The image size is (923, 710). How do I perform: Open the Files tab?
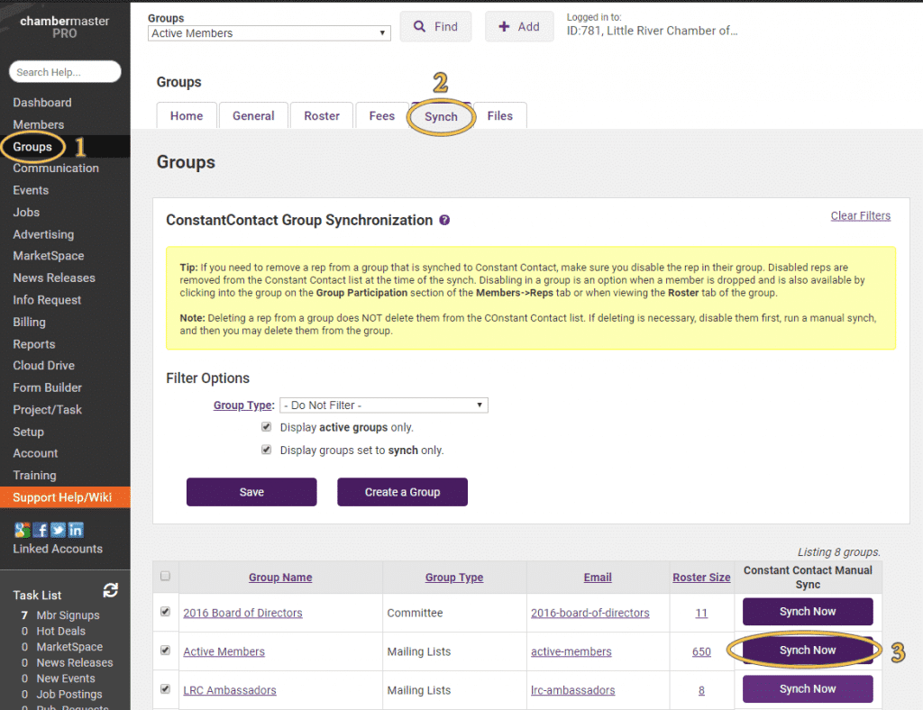point(499,116)
